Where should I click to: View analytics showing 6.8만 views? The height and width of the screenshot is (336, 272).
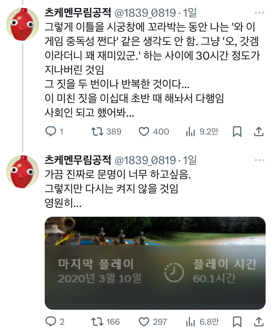[x=202, y=322]
